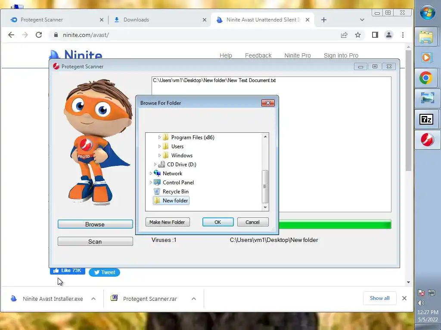This screenshot has height=330, width=441.
Task: Click the padlock site info icon
Action: click(x=56, y=35)
